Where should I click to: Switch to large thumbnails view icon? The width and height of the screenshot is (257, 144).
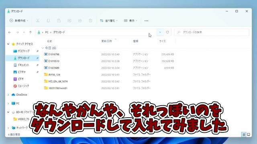pyautogui.click(x=249, y=134)
